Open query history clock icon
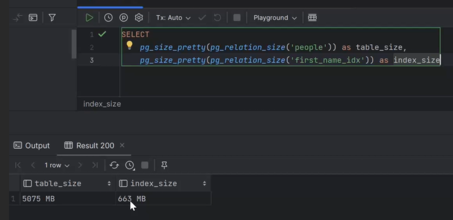Image resolution: width=453 pixels, height=220 pixels. coord(108,18)
